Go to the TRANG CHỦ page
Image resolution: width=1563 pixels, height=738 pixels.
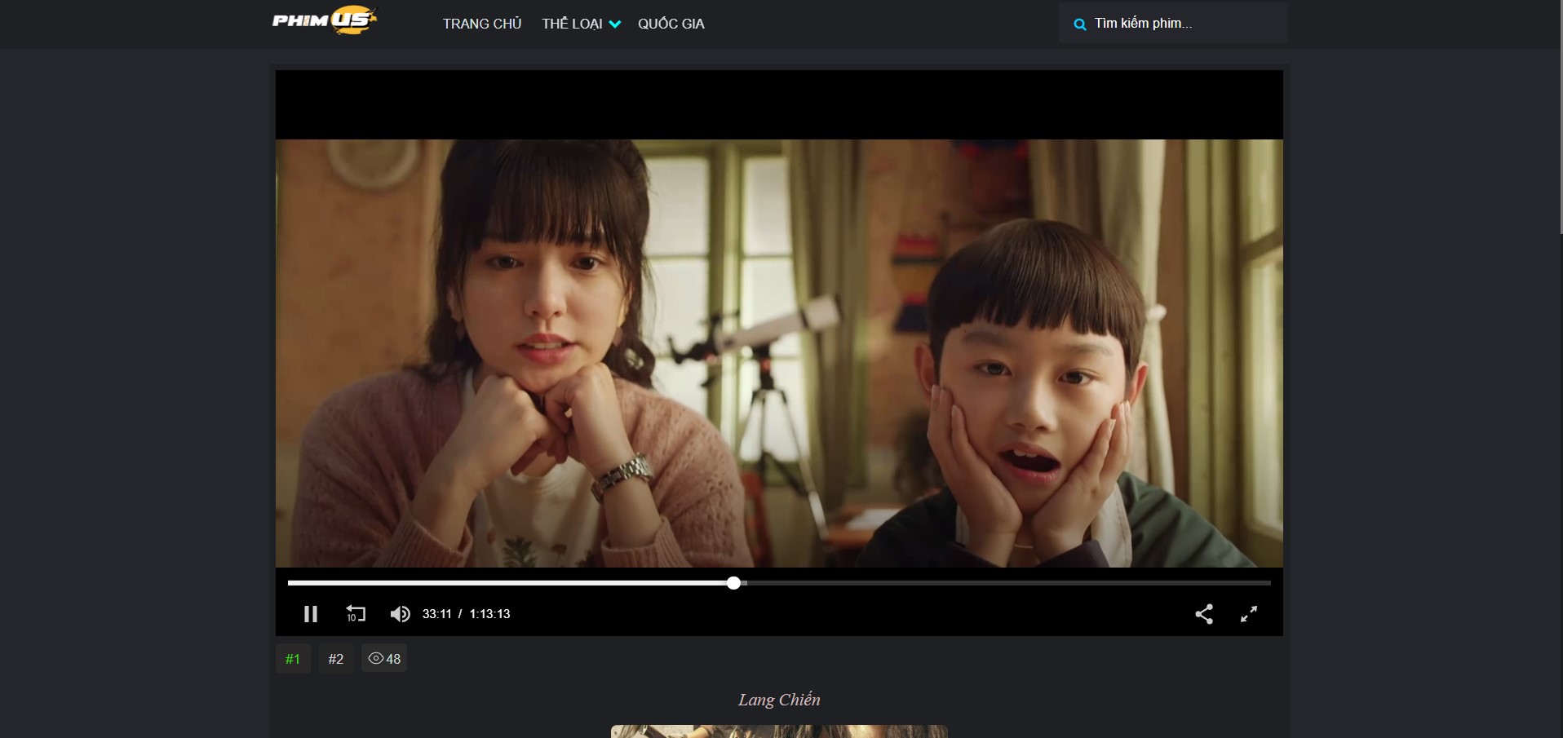[481, 24]
